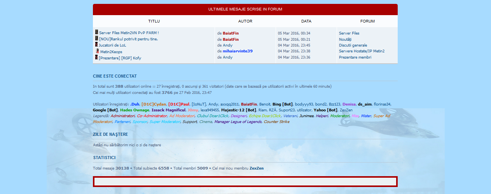The image size is (491, 194).
Task: Open ZexZen in the registered users list
Action: point(346,110)
